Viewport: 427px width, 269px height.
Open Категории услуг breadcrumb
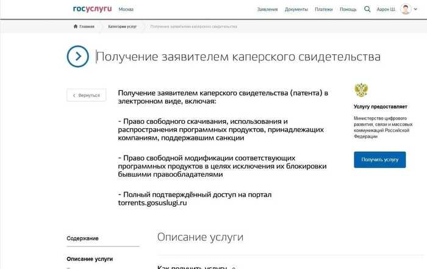pos(122,26)
